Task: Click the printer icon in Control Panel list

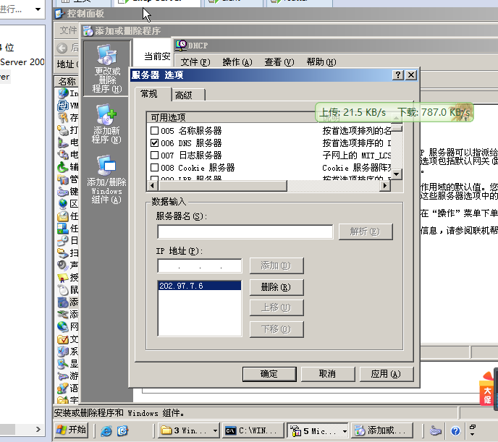Action: [x=63, y=129]
